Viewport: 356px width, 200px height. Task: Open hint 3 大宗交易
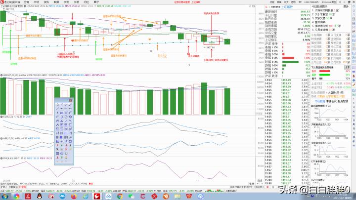322,18
